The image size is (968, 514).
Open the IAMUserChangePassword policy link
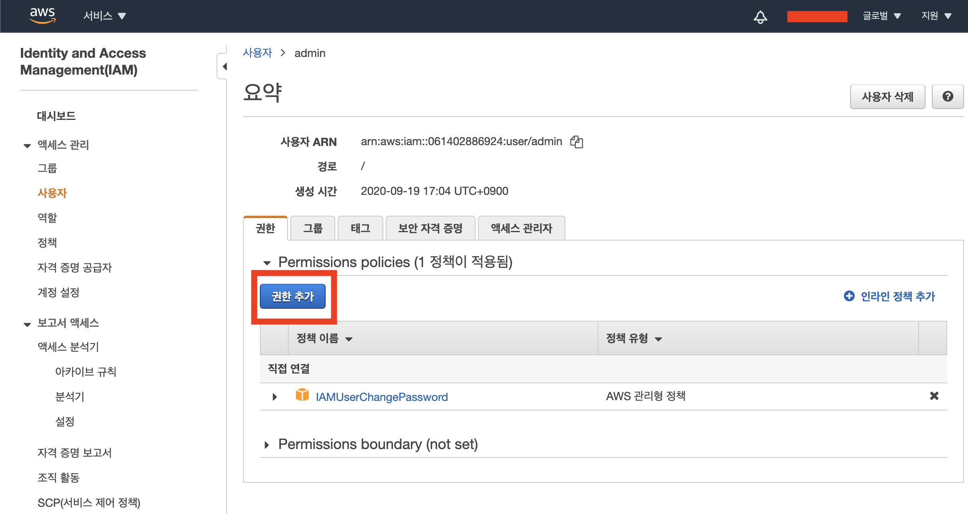tap(381, 397)
